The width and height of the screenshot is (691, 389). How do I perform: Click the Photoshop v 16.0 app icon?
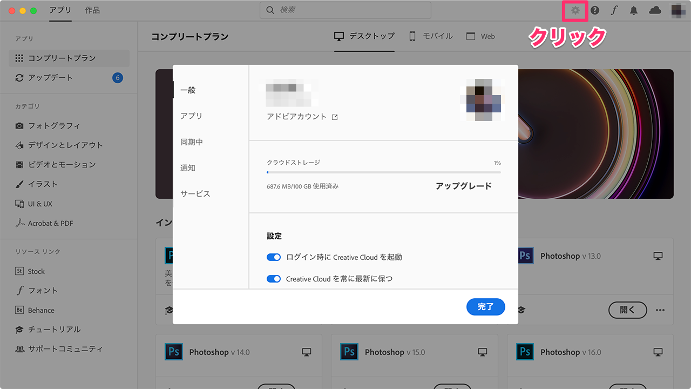525,352
